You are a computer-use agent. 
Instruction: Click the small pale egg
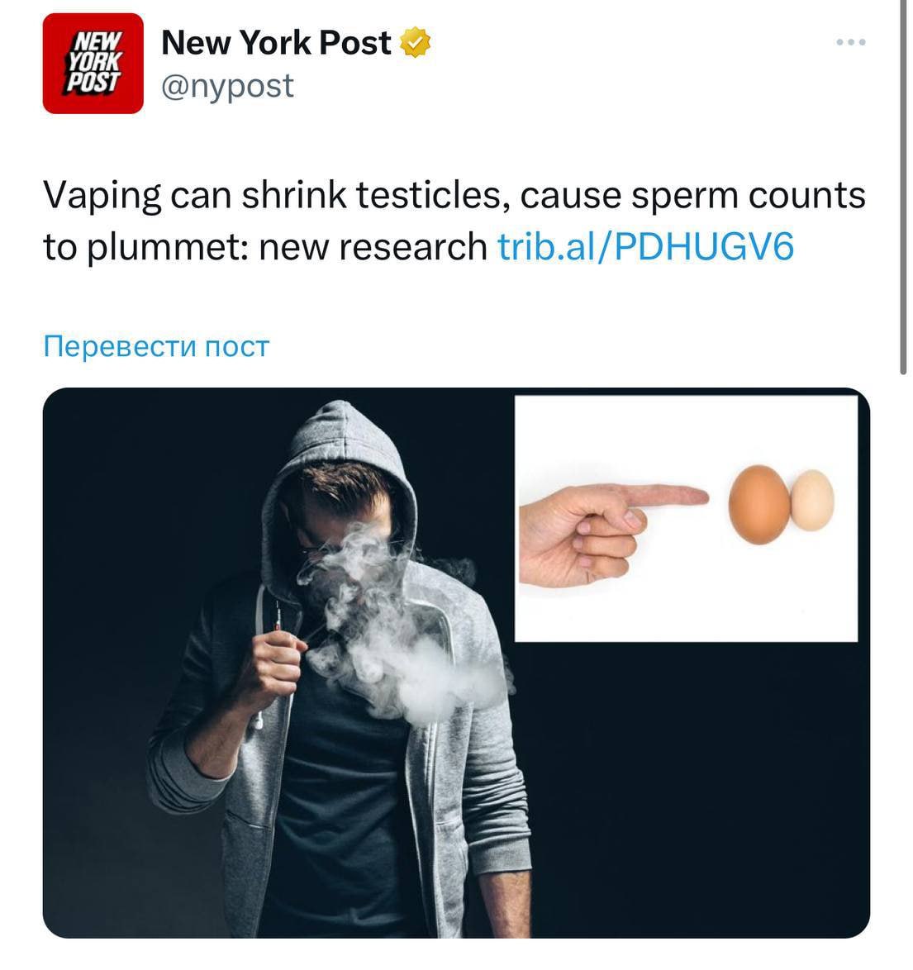coord(813,500)
